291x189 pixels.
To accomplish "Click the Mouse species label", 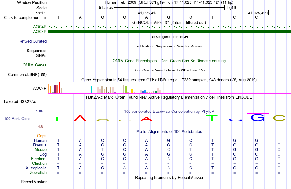I will click(40, 150).
